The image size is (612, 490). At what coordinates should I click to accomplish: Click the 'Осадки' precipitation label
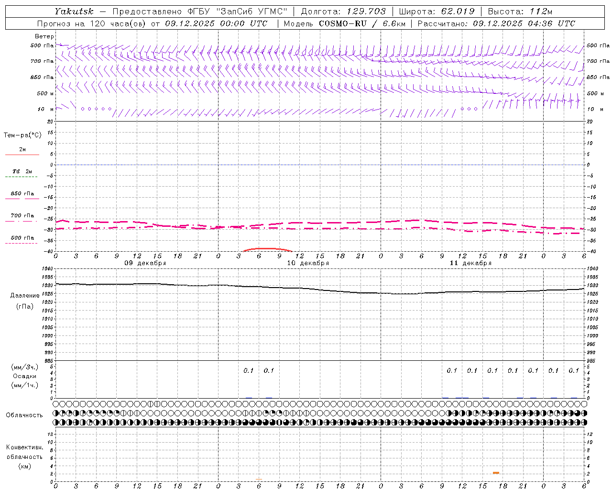[25, 376]
